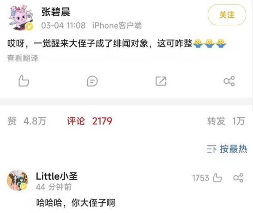Click 查看翻译 to translate the post
This screenshot has width=253, height=213.
click(x=23, y=58)
